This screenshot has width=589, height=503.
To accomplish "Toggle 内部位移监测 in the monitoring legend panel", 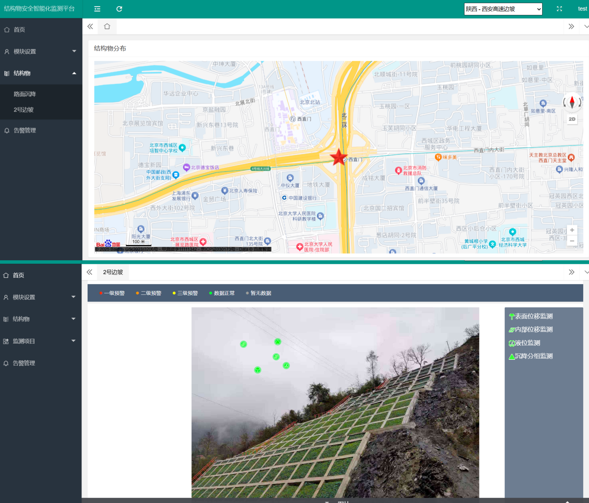I will click(x=531, y=330).
